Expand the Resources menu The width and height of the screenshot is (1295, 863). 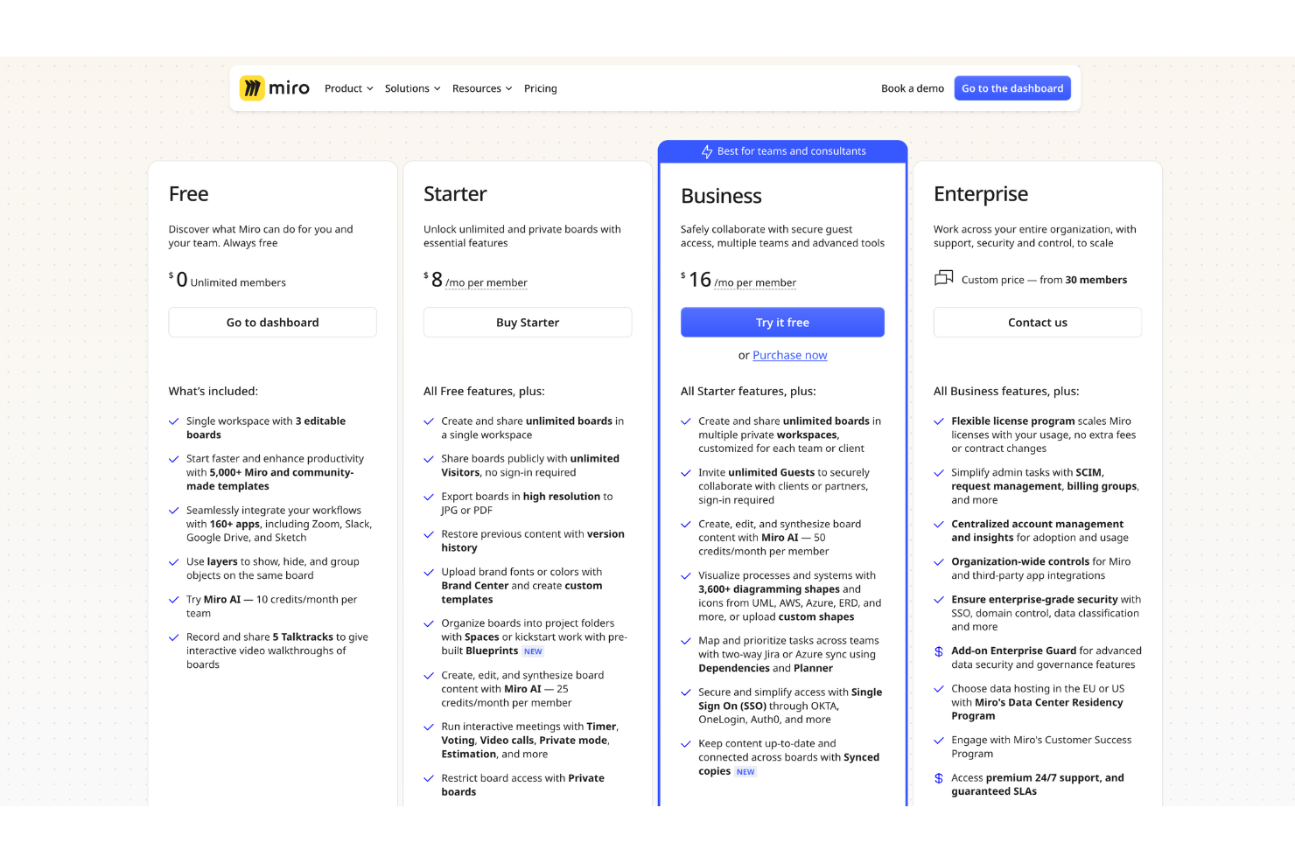(481, 88)
